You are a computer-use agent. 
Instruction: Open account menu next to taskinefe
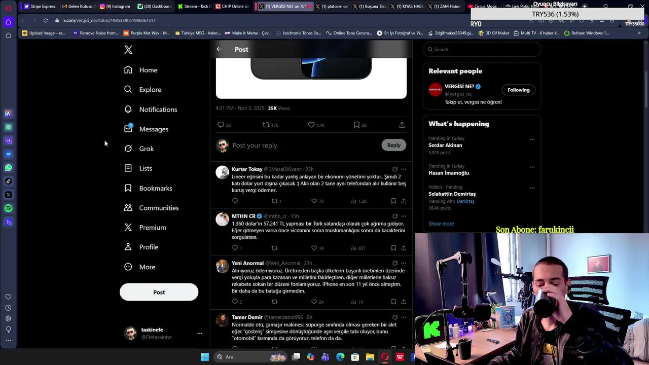[200, 334]
